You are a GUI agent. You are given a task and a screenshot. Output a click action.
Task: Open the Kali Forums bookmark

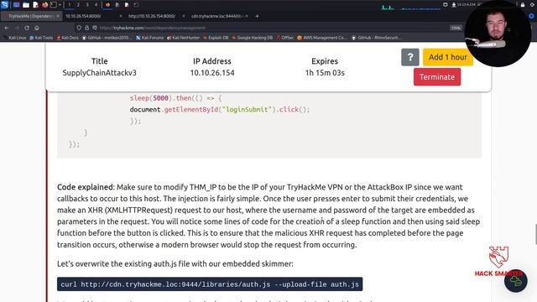point(150,38)
